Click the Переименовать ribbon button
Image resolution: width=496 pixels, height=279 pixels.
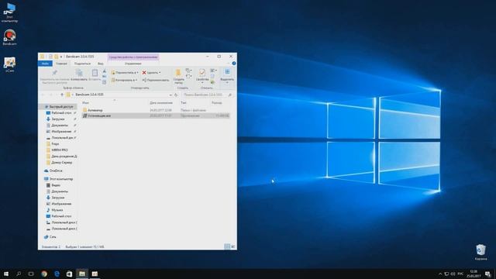pyautogui.click(x=156, y=80)
